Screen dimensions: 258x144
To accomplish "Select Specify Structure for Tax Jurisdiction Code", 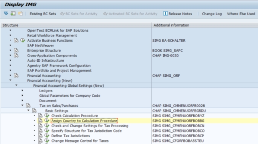I will (86, 131).
